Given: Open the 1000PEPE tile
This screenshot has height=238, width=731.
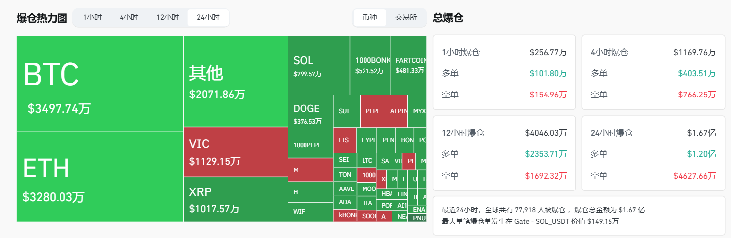Looking at the screenshot, I should coord(310,145).
